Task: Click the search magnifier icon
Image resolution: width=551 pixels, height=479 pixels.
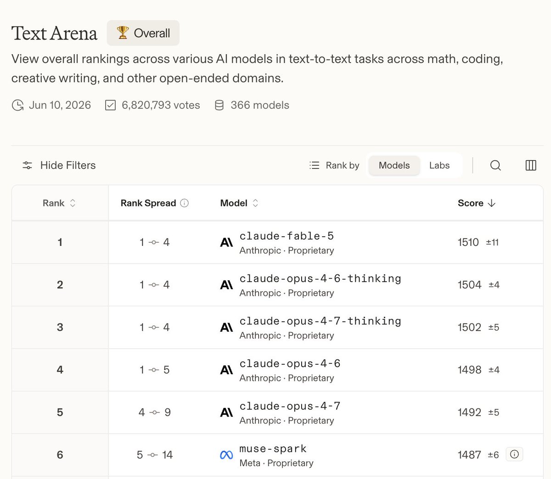Action: coord(495,165)
